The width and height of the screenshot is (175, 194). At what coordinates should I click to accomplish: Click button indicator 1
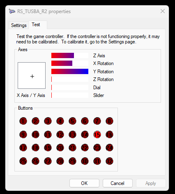(23, 121)
